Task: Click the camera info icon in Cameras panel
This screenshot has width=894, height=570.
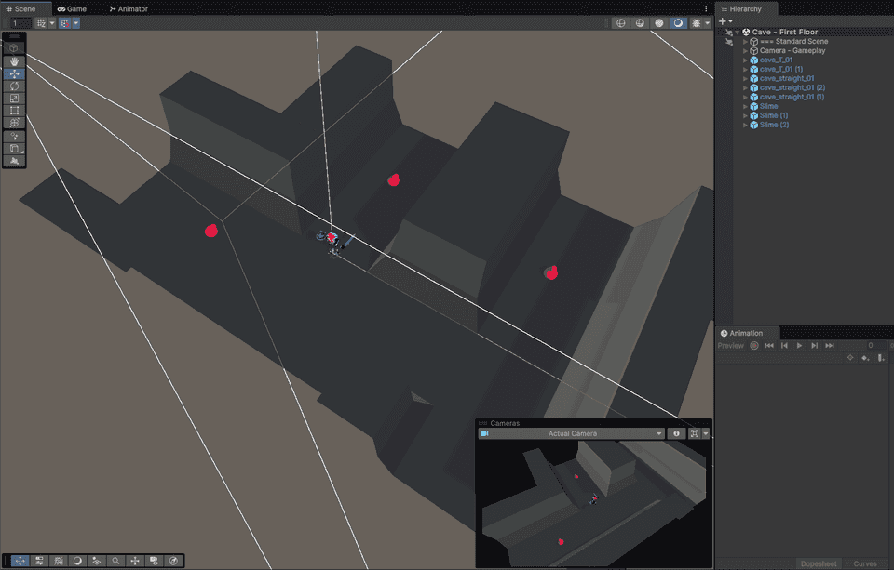Action: [x=676, y=433]
